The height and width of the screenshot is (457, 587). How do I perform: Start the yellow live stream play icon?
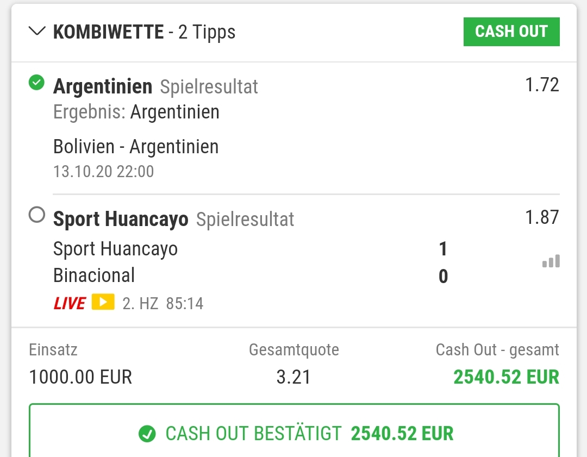tap(103, 302)
